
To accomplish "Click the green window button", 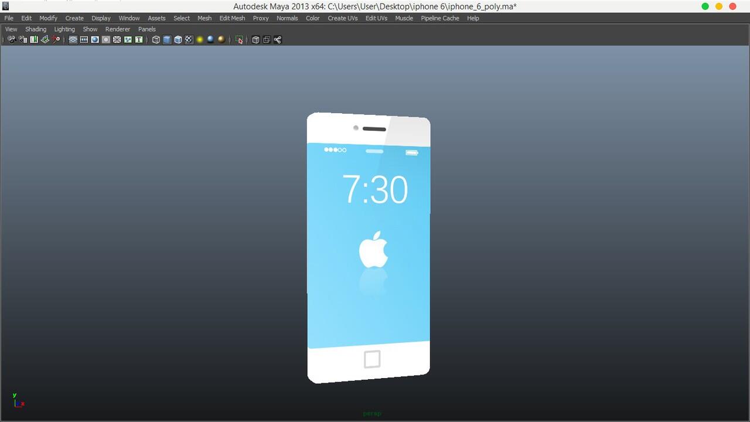I will (705, 6).
